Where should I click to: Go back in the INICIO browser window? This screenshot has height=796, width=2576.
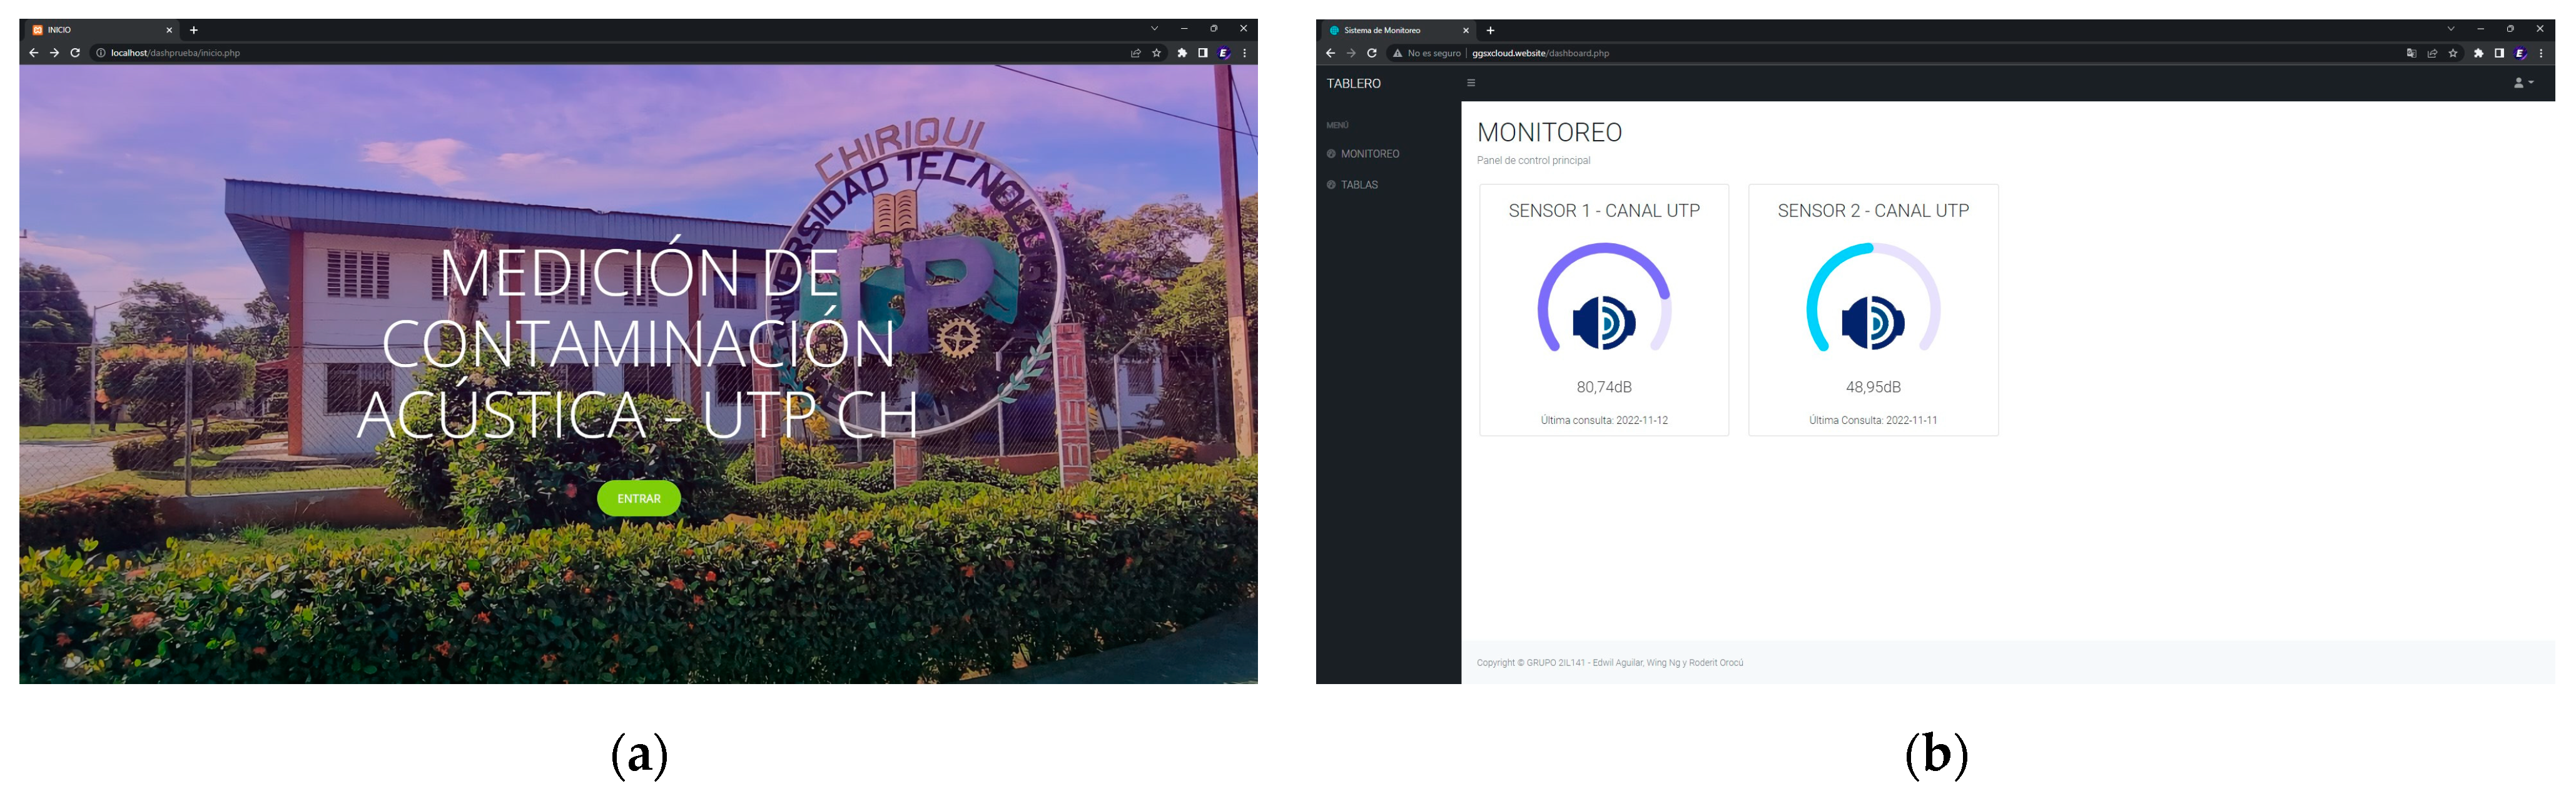34,53
